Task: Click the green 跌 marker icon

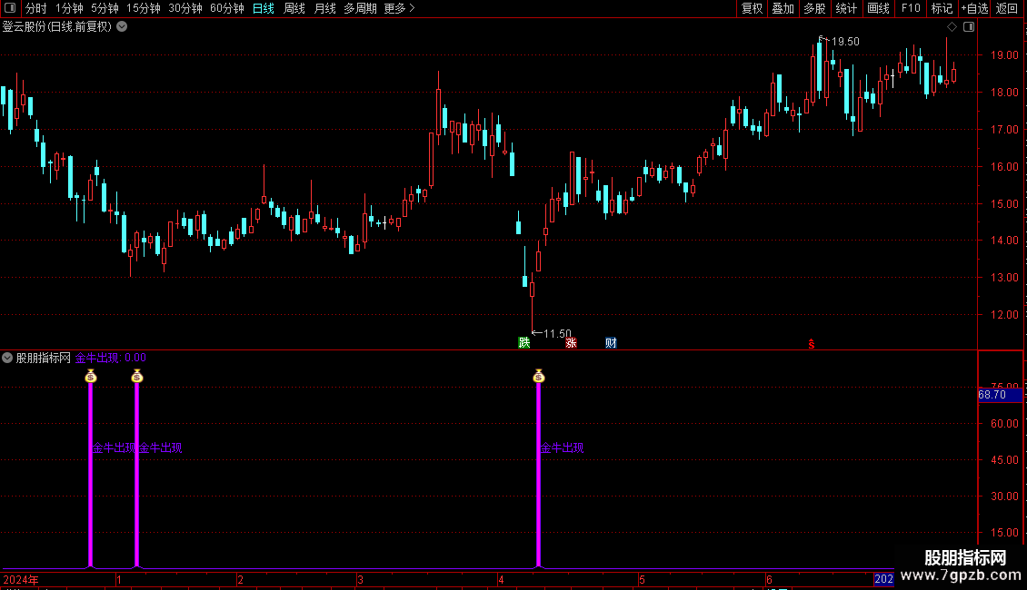Action: [x=524, y=343]
